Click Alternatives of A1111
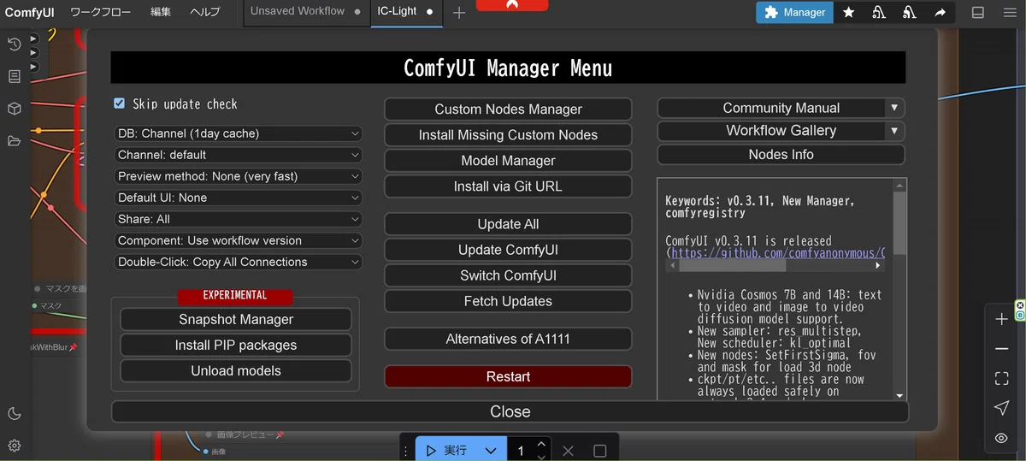The height and width of the screenshot is (461, 1026). click(508, 339)
